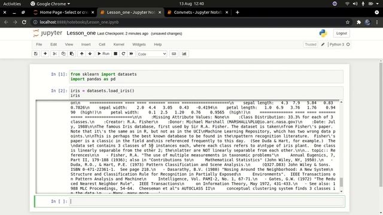This screenshot has width=383, height=215.
Task: Open Google Chrome app menu
Action: pos(50,4)
